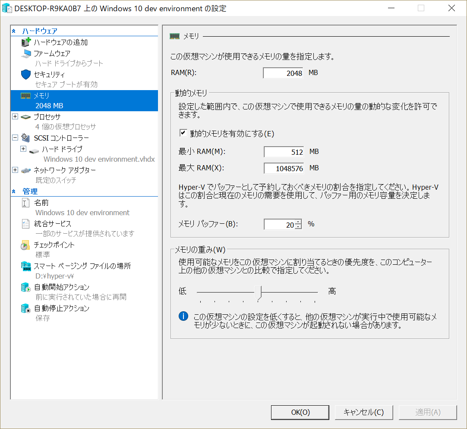Disable 動的メモリを有効にする checkbox
Viewport: 467px width, 429px height.
point(183,134)
